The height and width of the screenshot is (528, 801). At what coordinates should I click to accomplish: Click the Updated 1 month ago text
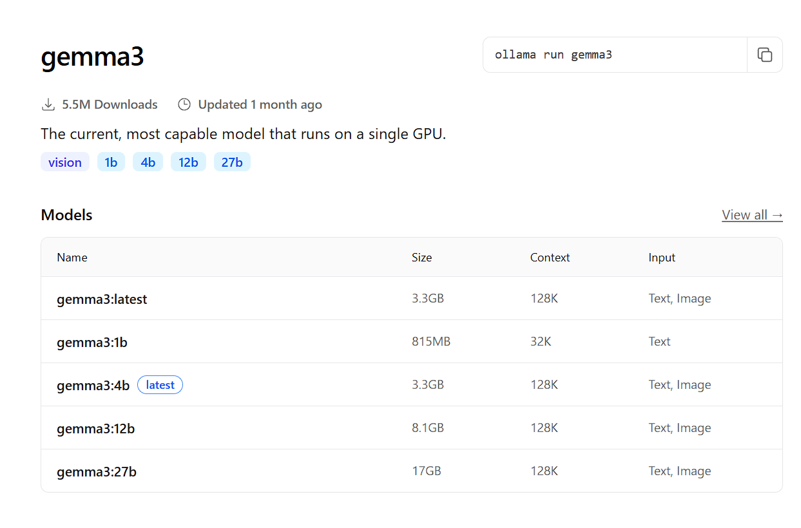260,104
